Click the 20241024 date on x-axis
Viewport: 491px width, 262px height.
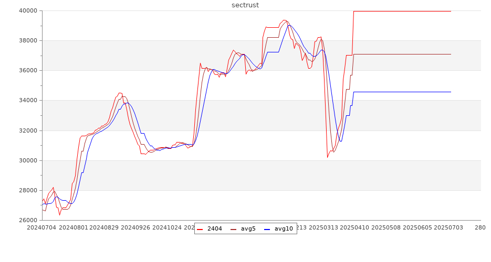167,228
